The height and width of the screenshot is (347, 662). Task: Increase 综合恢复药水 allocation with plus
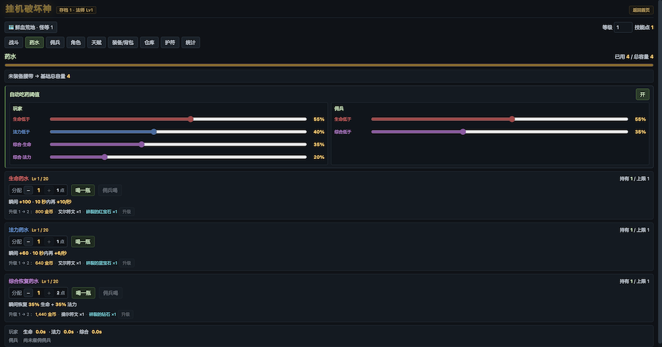tap(49, 293)
